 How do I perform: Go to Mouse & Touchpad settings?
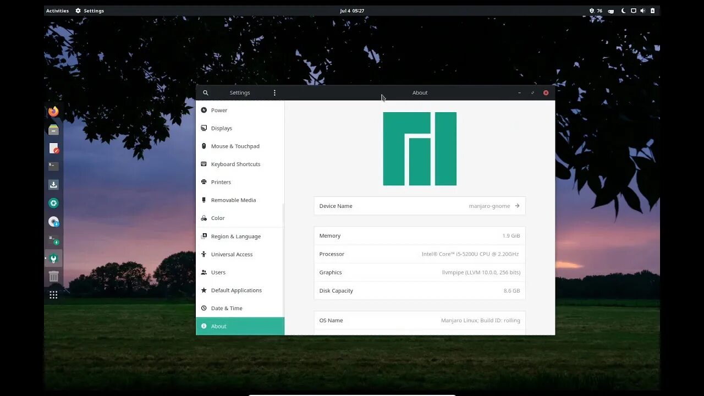coord(240,146)
